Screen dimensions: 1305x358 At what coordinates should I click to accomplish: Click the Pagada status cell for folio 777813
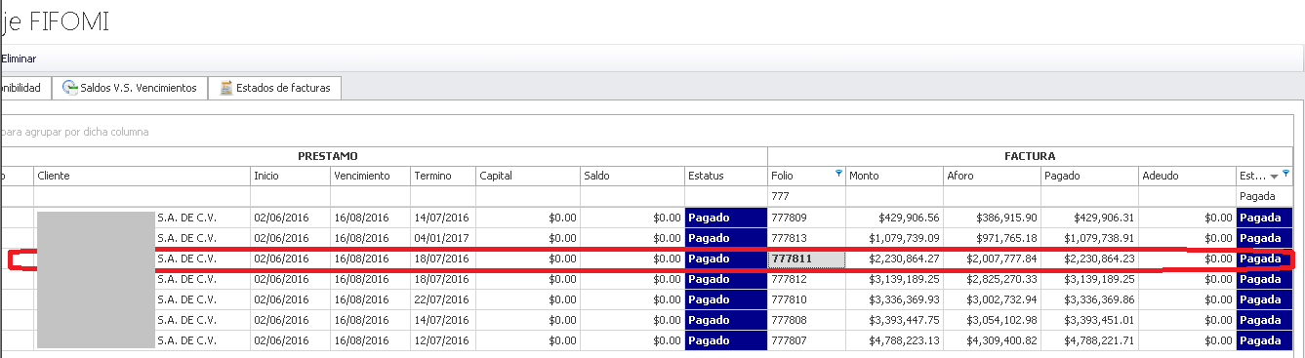pos(1264,238)
